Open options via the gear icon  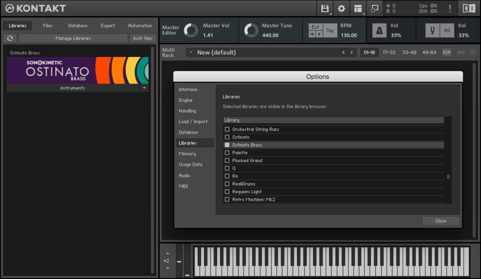[x=341, y=9]
